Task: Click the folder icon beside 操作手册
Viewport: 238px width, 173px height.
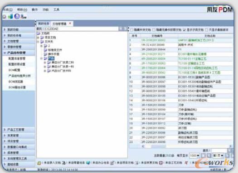Action: click(x=45, y=54)
